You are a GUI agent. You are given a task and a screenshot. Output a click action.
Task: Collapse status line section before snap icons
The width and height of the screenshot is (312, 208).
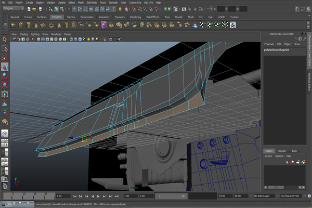69,9
